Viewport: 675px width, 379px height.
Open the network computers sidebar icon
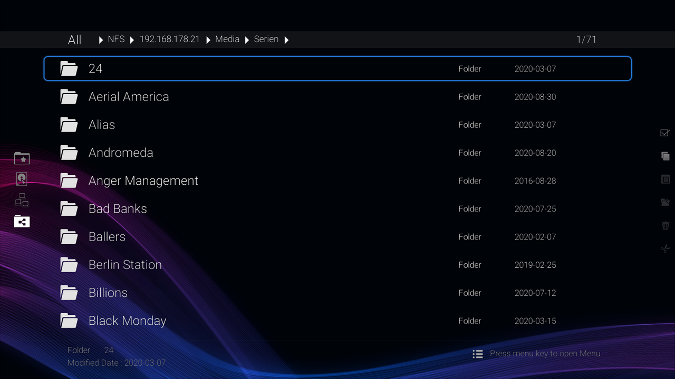tap(22, 200)
